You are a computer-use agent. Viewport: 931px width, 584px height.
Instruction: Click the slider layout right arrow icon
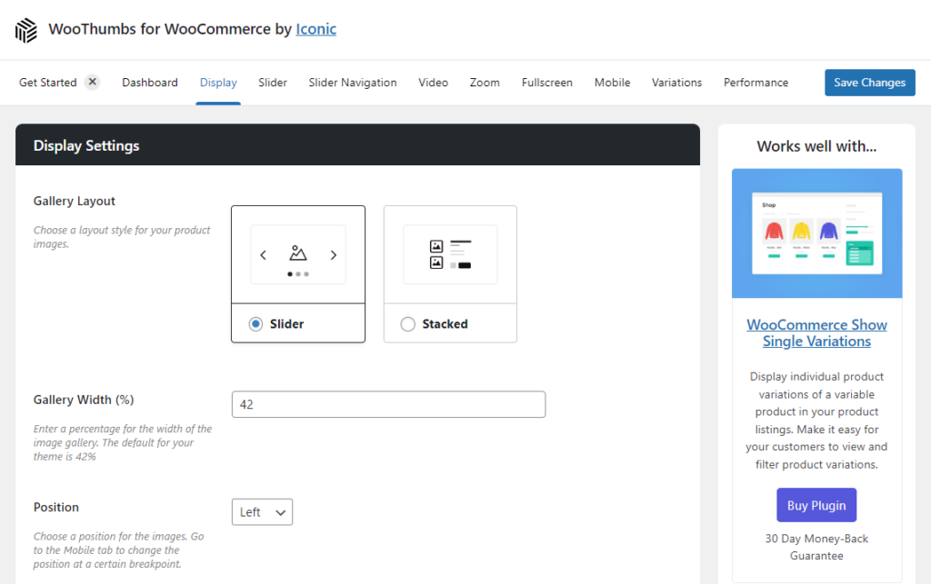tap(334, 255)
